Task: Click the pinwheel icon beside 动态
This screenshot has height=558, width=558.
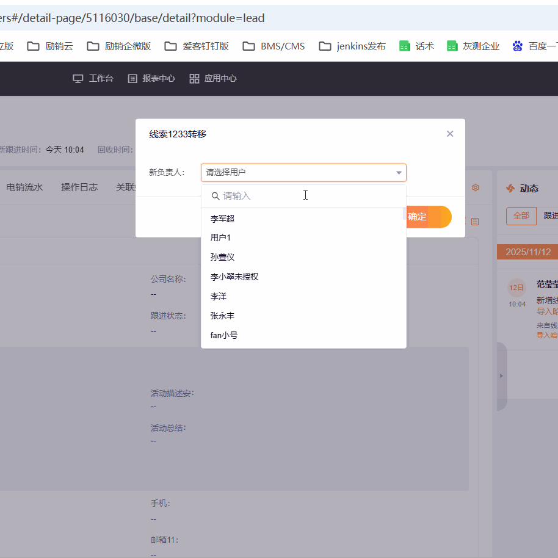Action: [510, 188]
